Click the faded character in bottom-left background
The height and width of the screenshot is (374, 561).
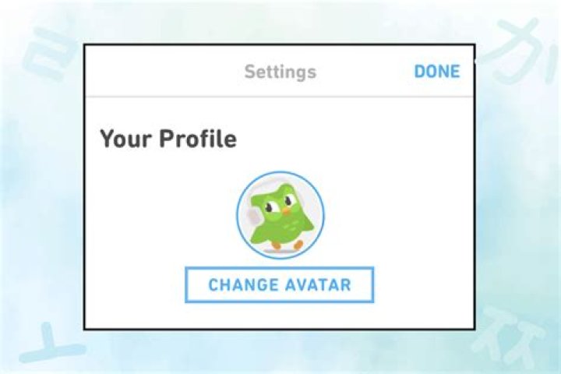point(48,344)
